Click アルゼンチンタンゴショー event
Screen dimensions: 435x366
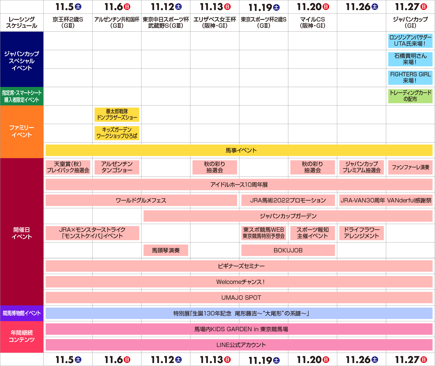click(x=117, y=167)
